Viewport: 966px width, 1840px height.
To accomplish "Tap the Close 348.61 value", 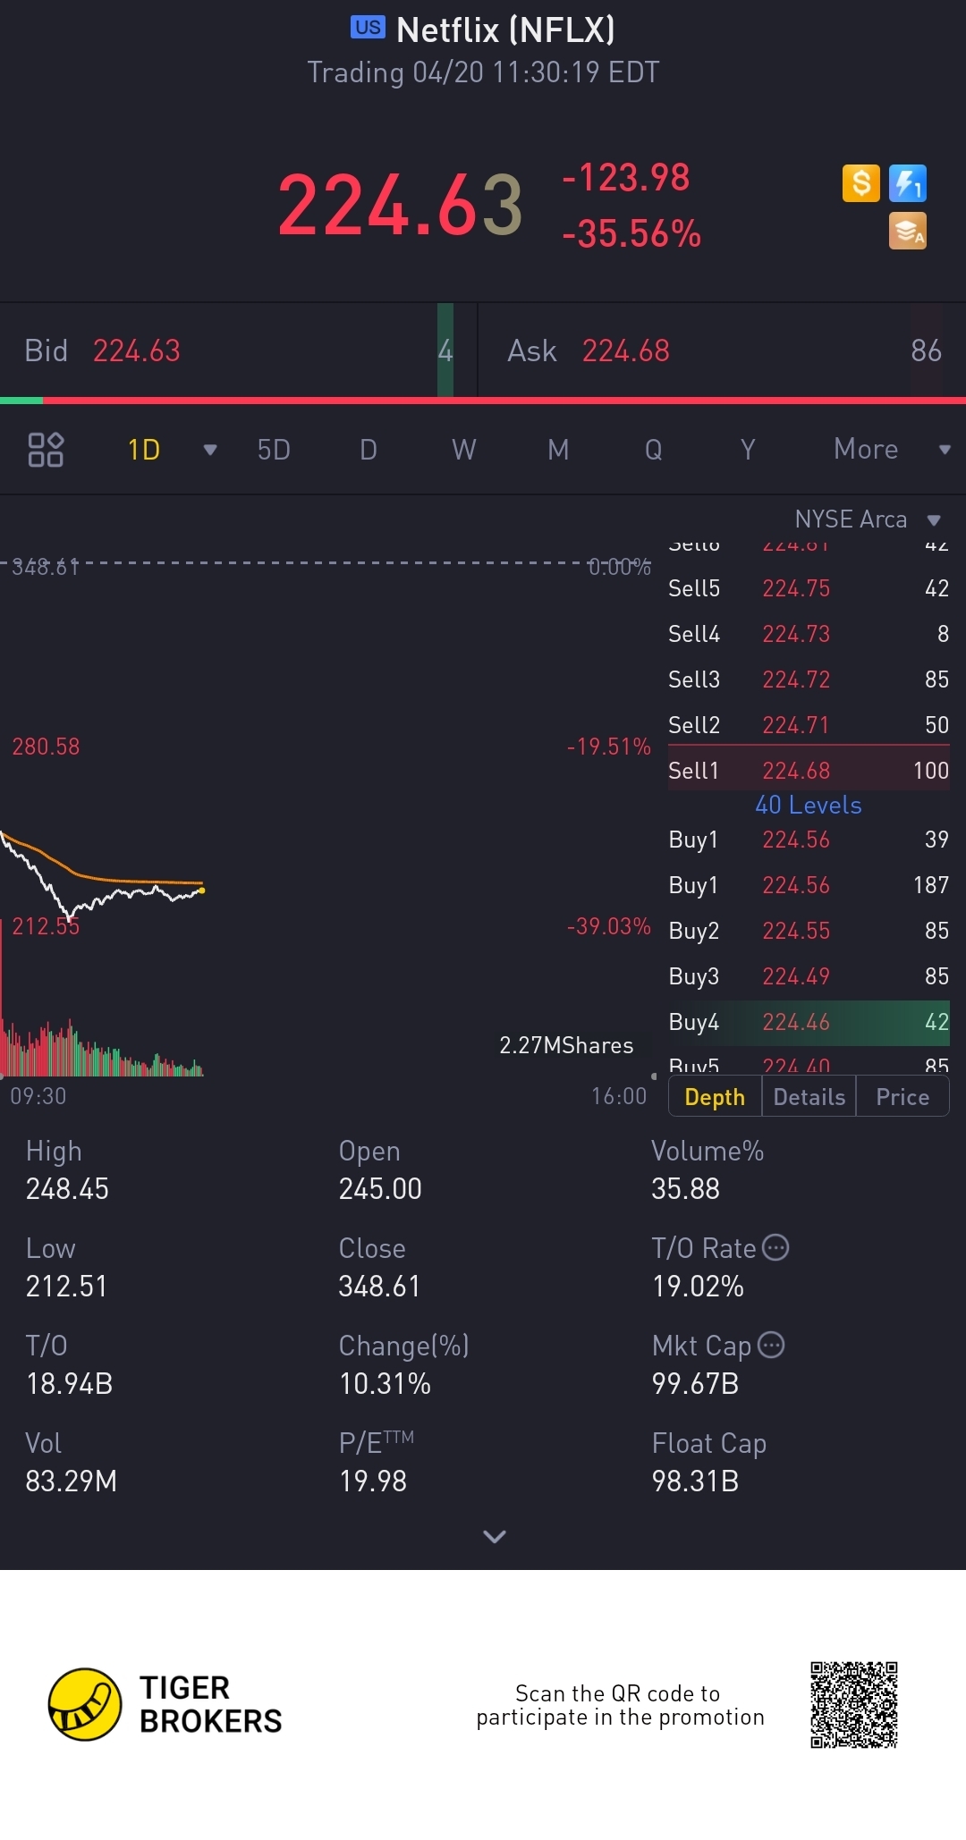I will tap(379, 1287).
